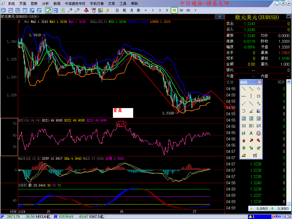Image resolution: width=292 pixels, height=219 pixels.
Task: Click the lightning bolt toolbar icon
Action: coord(108,10)
